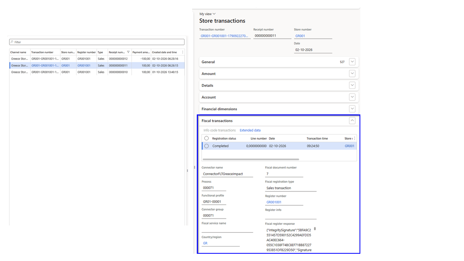The height and width of the screenshot is (261, 464).
Task: Click the Info code transactions menu item
Action: click(220, 130)
